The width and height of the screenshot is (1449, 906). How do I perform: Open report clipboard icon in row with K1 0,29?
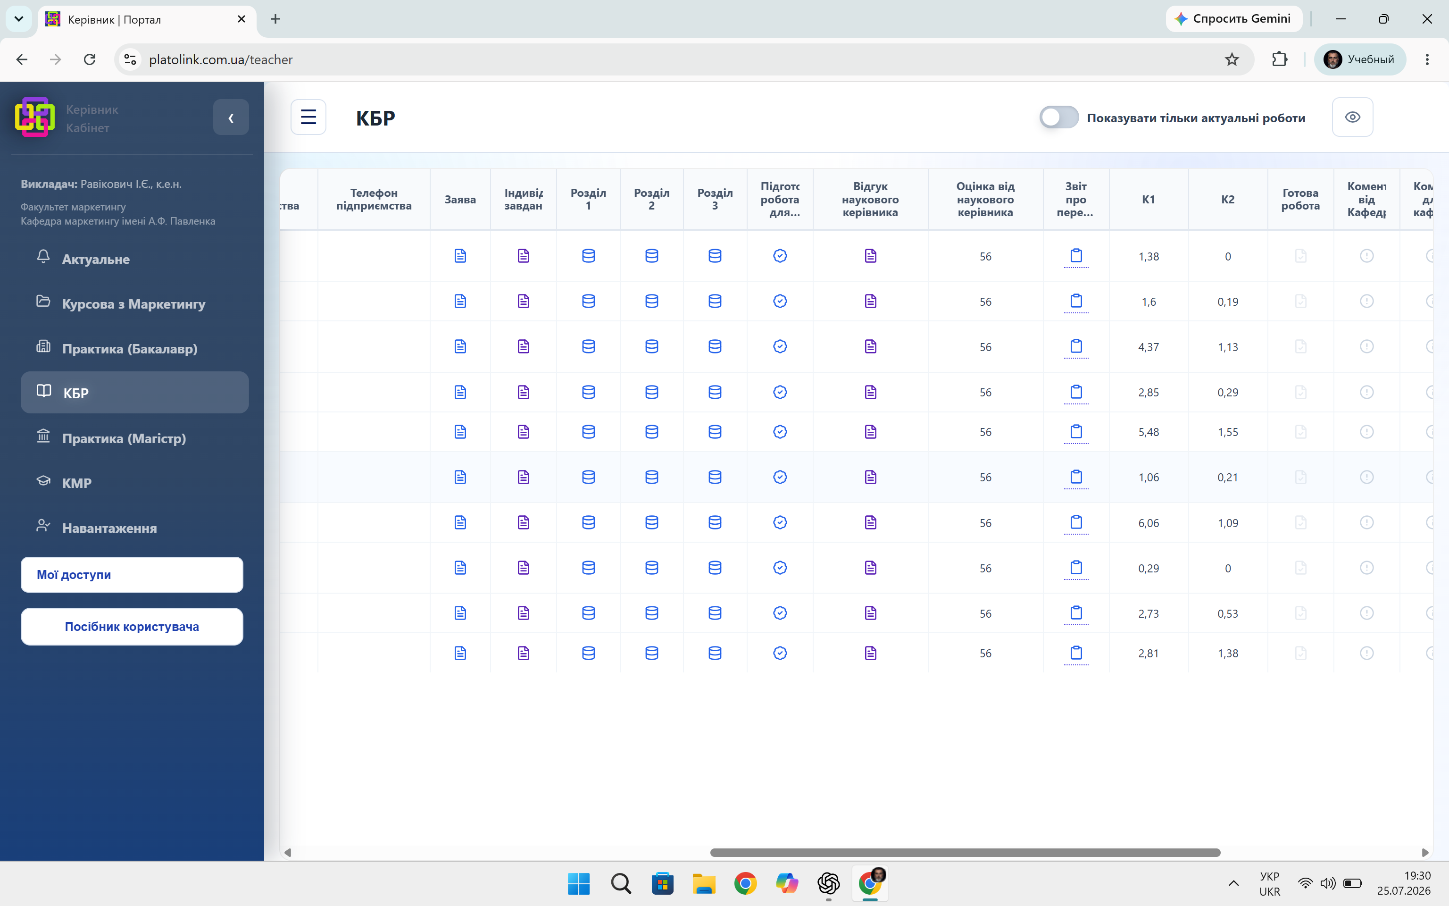click(1076, 568)
